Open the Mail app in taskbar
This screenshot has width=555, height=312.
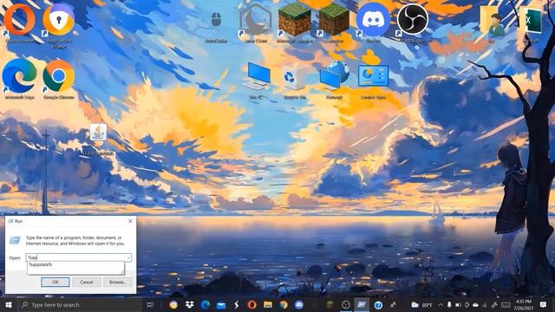[221, 304]
